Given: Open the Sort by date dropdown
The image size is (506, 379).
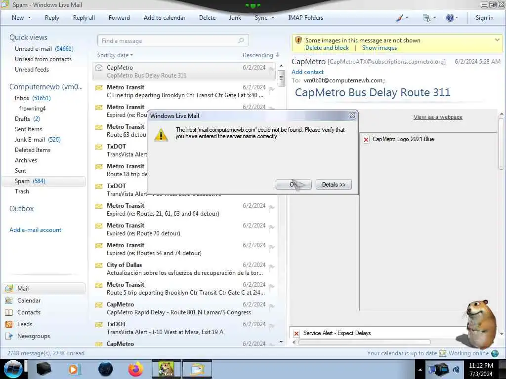Looking at the screenshot, I should click(x=115, y=55).
